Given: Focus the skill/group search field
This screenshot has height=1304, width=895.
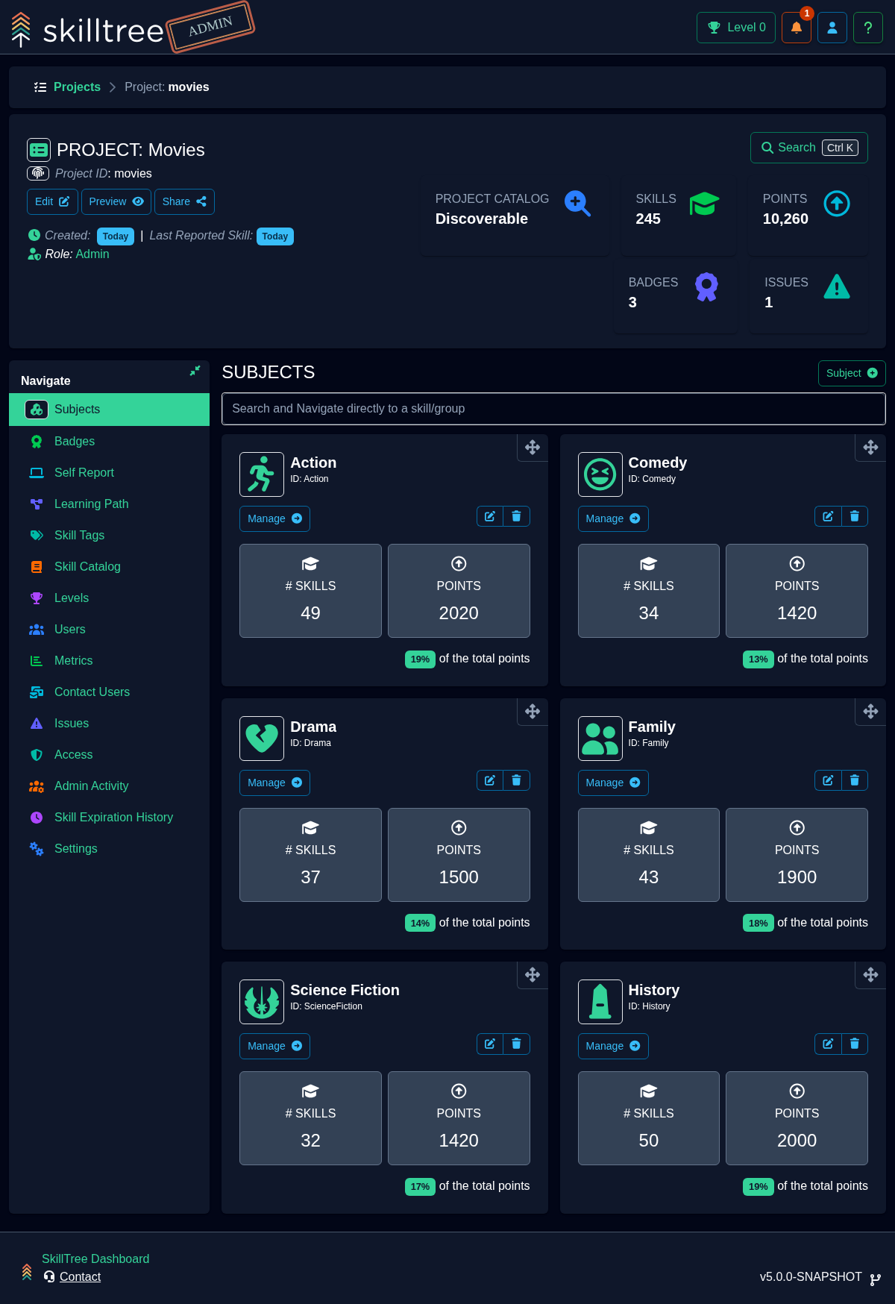Looking at the screenshot, I should (x=553, y=409).
